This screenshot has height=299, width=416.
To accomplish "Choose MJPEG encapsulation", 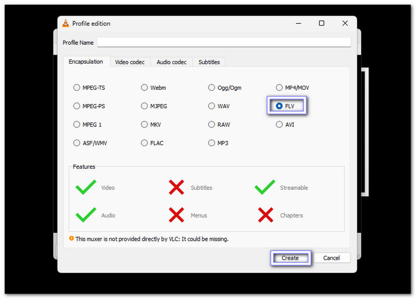I will point(154,106).
